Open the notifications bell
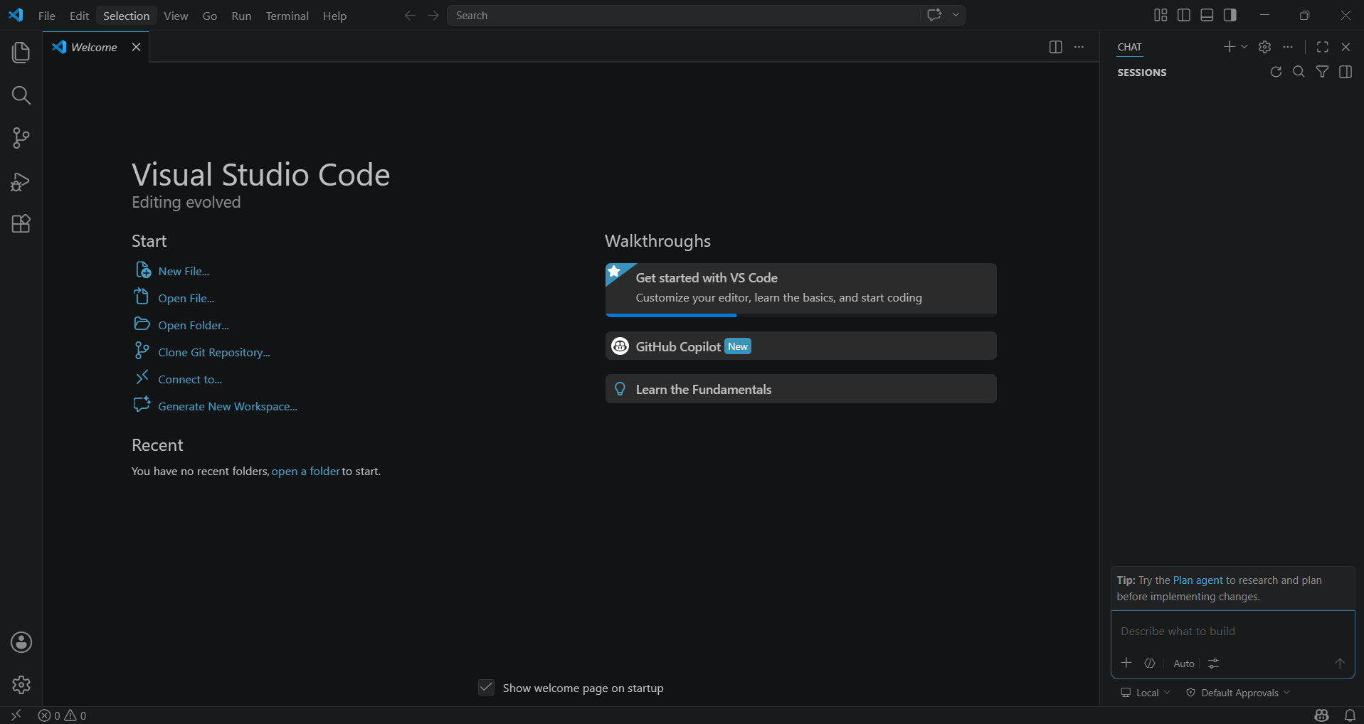Viewport: 1364px width, 724px height. click(1350, 715)
